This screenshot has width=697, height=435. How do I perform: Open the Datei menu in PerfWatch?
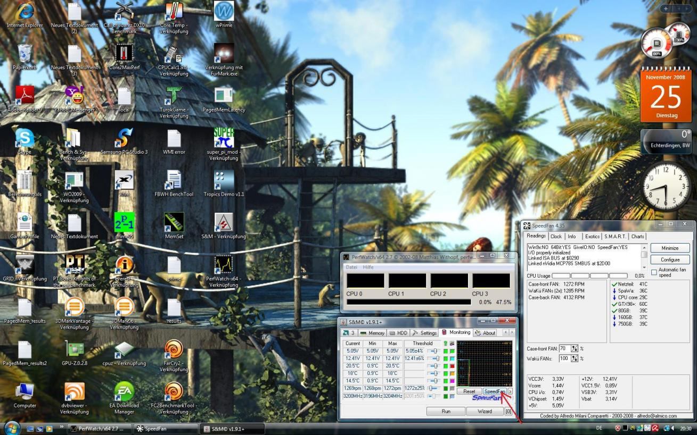tap(351, 267)
